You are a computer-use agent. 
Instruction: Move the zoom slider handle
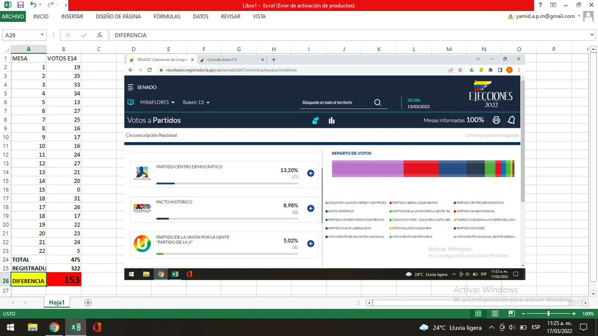tap(548, 314)
